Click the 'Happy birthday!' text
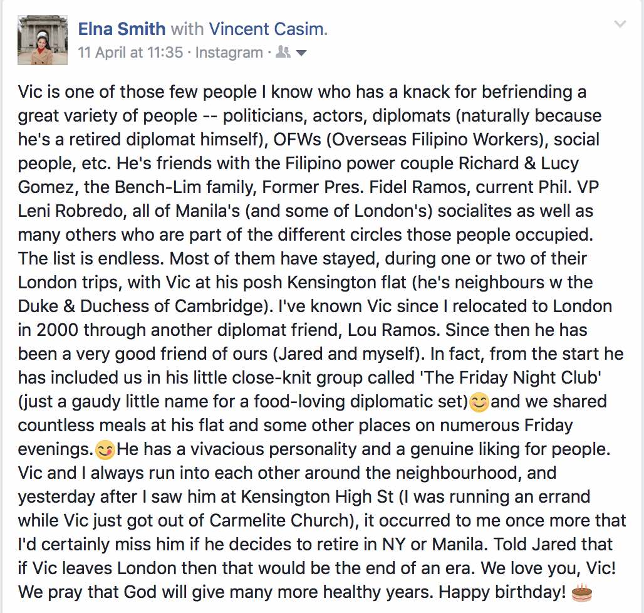Viewport: 644px width, 613px height. pos(502,592)
